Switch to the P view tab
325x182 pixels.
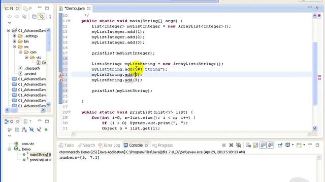[27, 9]
